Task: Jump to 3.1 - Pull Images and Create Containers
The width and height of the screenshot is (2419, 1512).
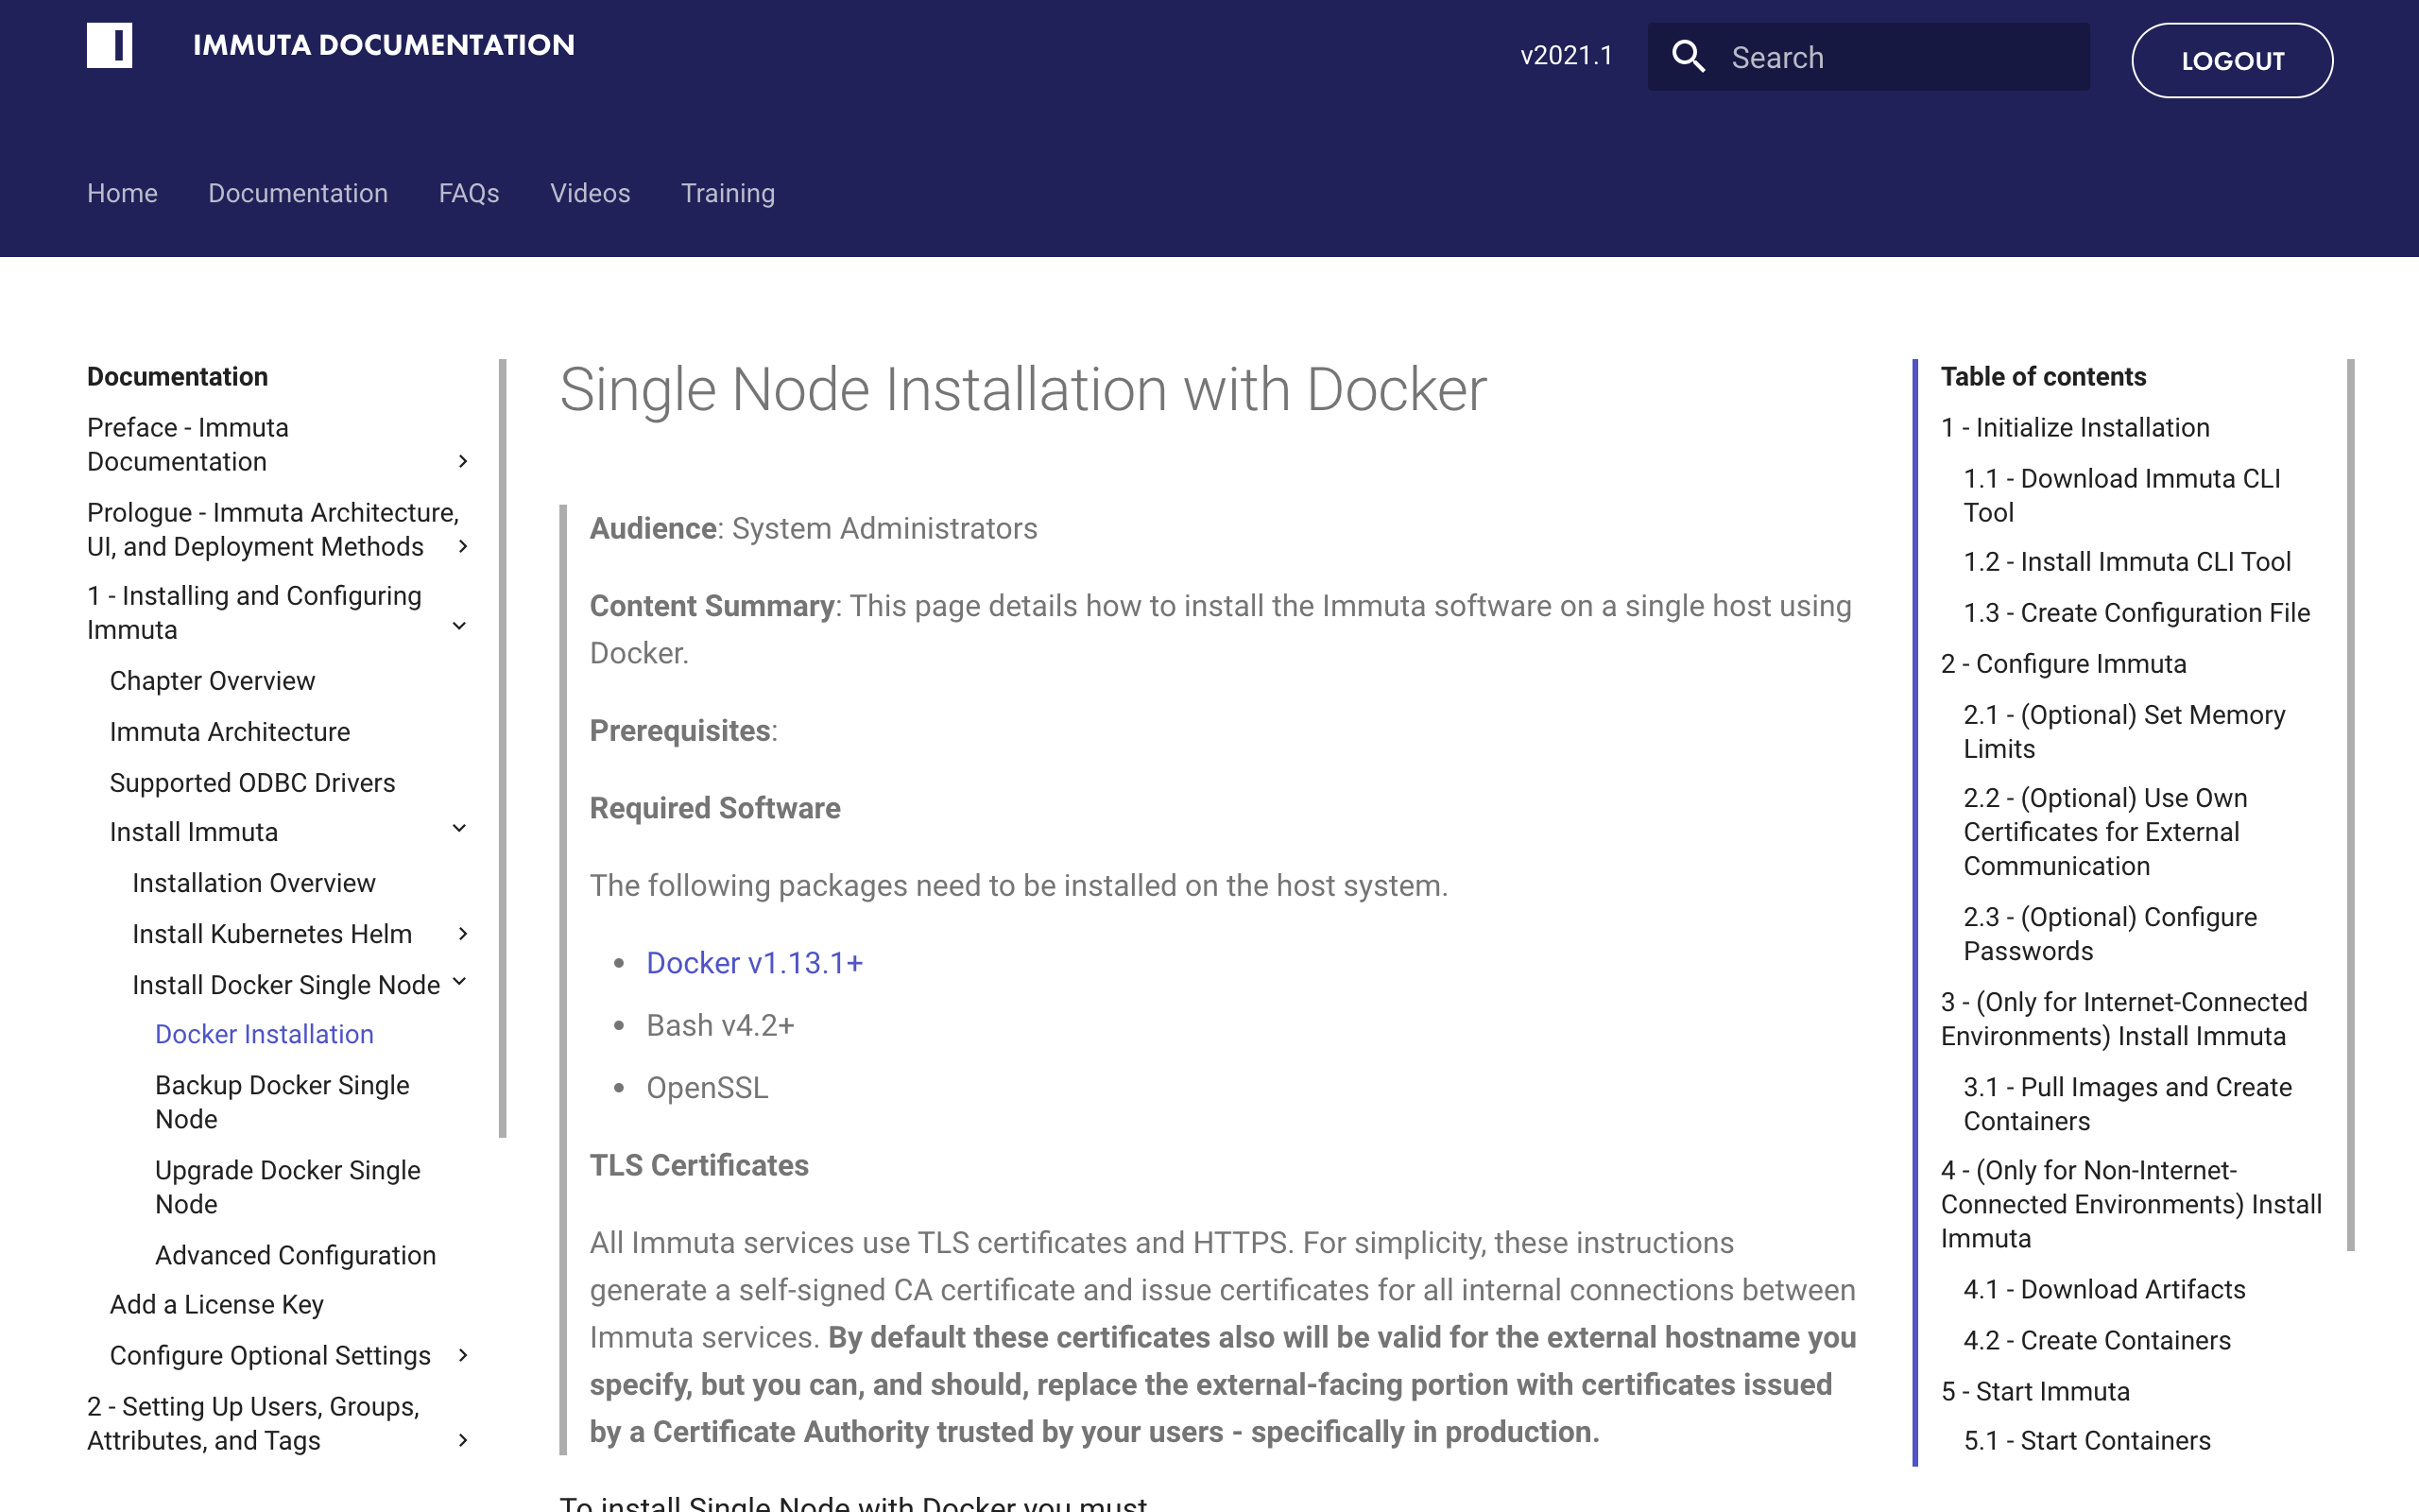Action: 2127,1104
